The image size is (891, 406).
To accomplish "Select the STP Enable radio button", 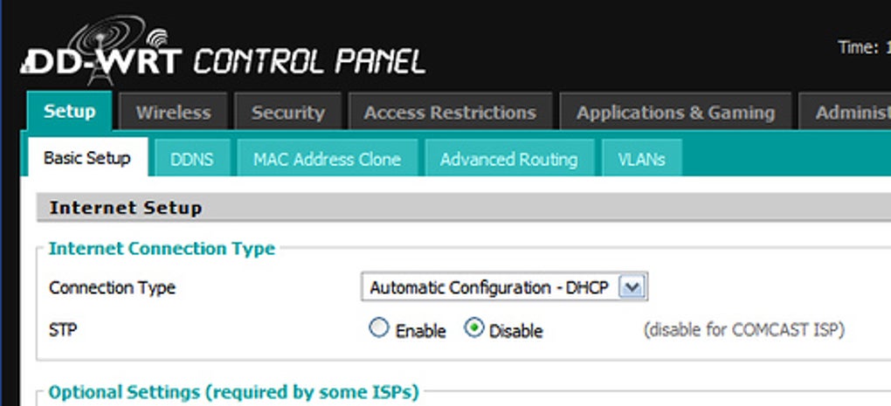I will click(379, 328).
